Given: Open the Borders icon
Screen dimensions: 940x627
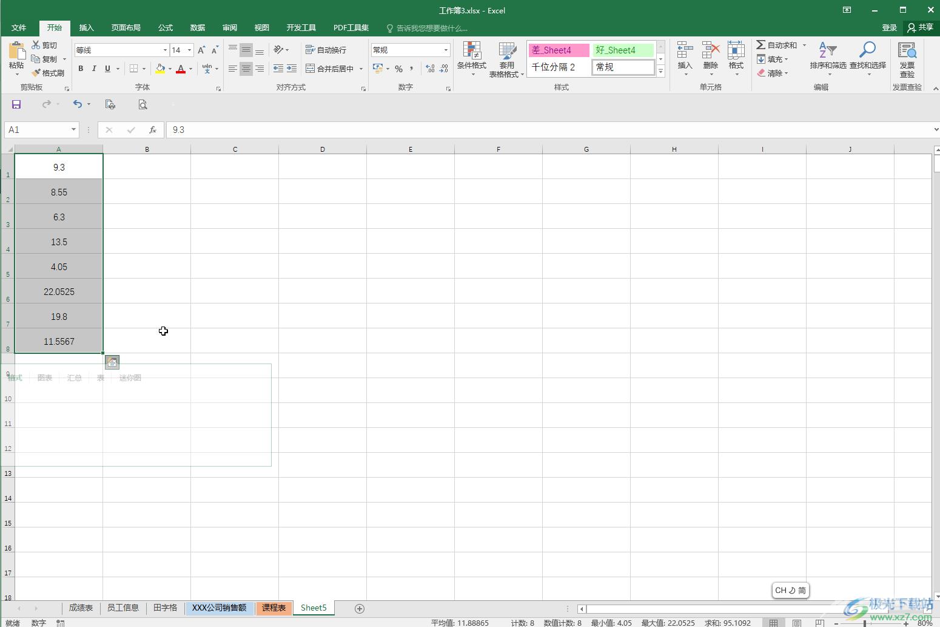Looking at the screenshot, I should coord(134,69).
